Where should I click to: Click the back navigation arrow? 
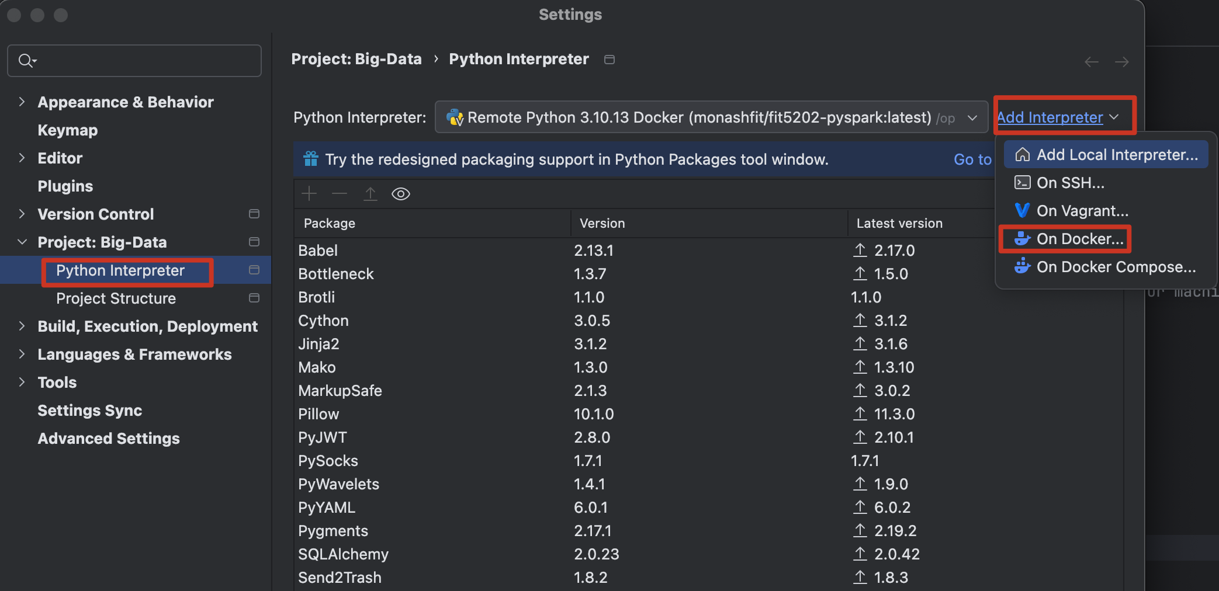click(1092, 62)
